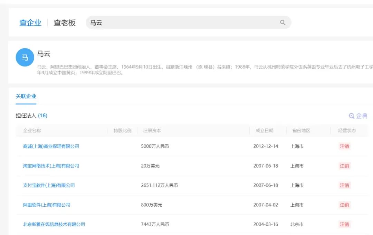Click the 省份地区 column header
This screenshot has width=373, height=235.
point(301,130)
